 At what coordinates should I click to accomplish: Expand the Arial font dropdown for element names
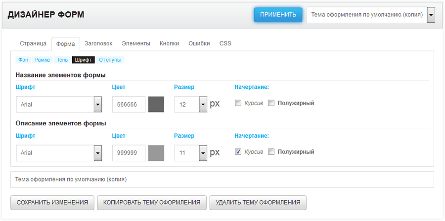(98, 105)
